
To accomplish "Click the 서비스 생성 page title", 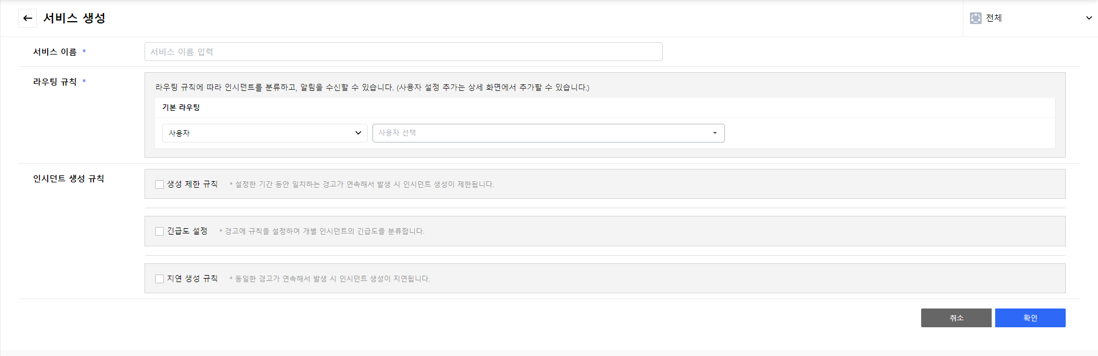I will point(74,18).
